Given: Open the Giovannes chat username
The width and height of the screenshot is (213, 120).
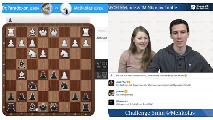Looking at the screenshot, I should (x=122, y=101).
